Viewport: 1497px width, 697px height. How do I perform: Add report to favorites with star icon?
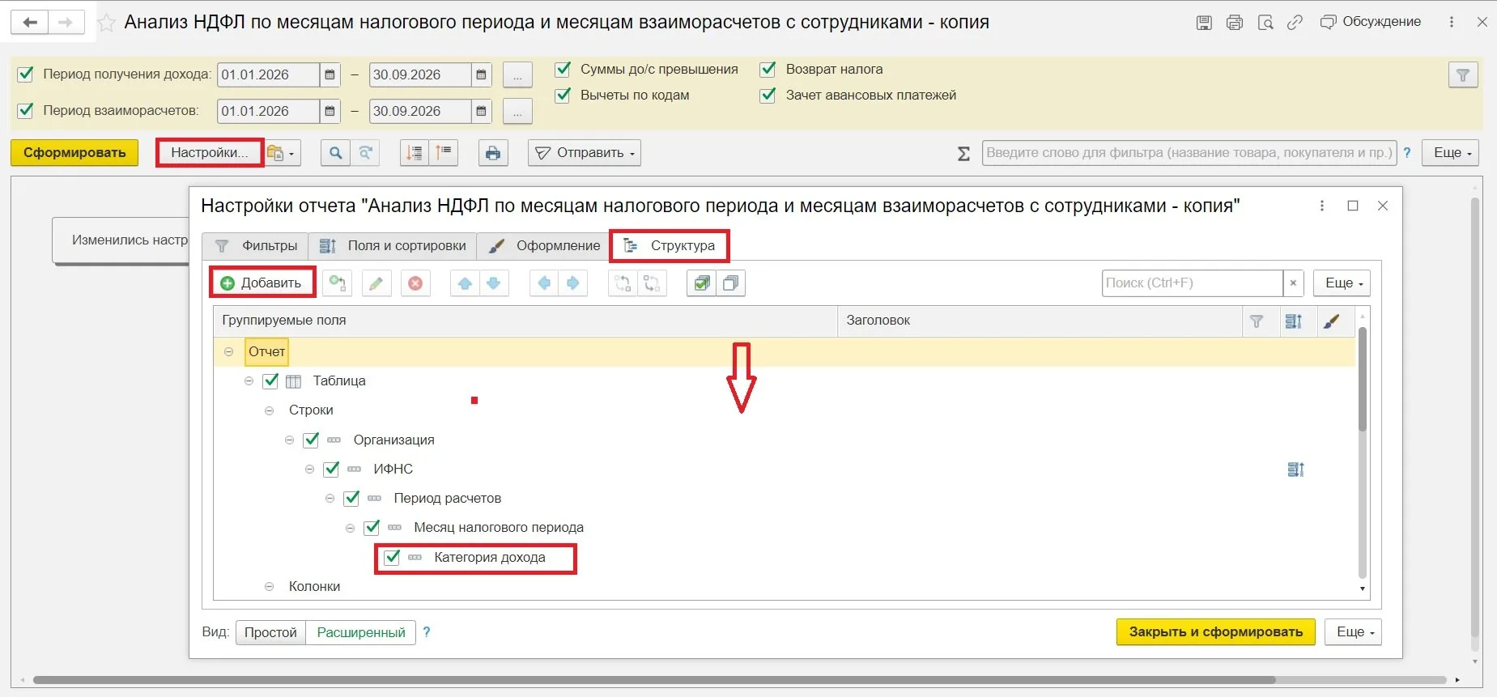pyautogui.click(x=106, y=23)
